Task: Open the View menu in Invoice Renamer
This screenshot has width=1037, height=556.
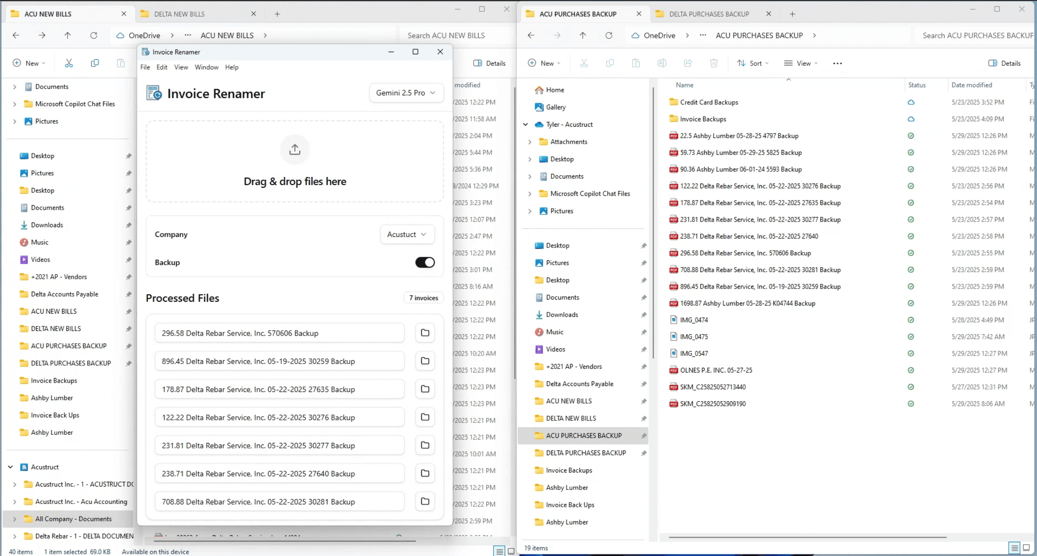Action: (x=181, y=67)
